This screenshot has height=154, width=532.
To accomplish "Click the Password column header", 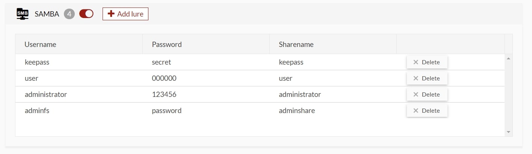I will pyautogui.click(x=167, y=44).
